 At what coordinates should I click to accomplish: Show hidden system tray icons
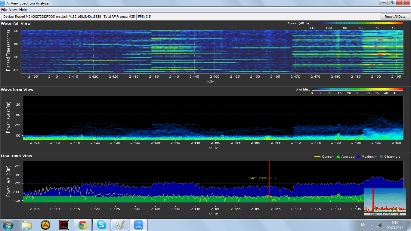[x=371, y=225]
